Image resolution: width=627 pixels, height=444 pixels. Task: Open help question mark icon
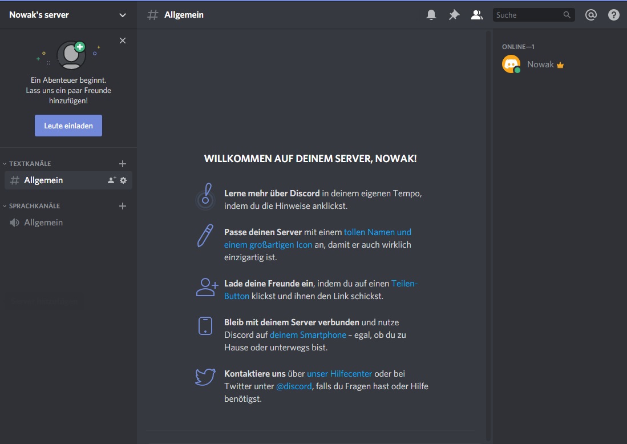tap(613, 15)
